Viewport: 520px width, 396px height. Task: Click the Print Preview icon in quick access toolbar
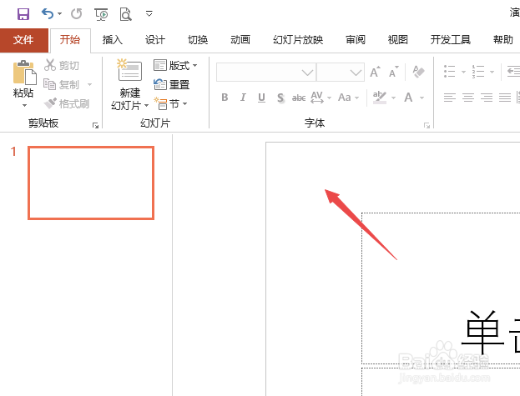click(x=126, y=14)
